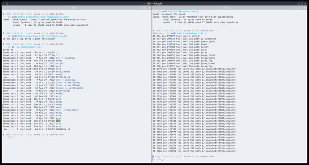Open the Konsole window menu icon
The height and width of the screenshot is (165, 309).
click(x=4, y=3)
